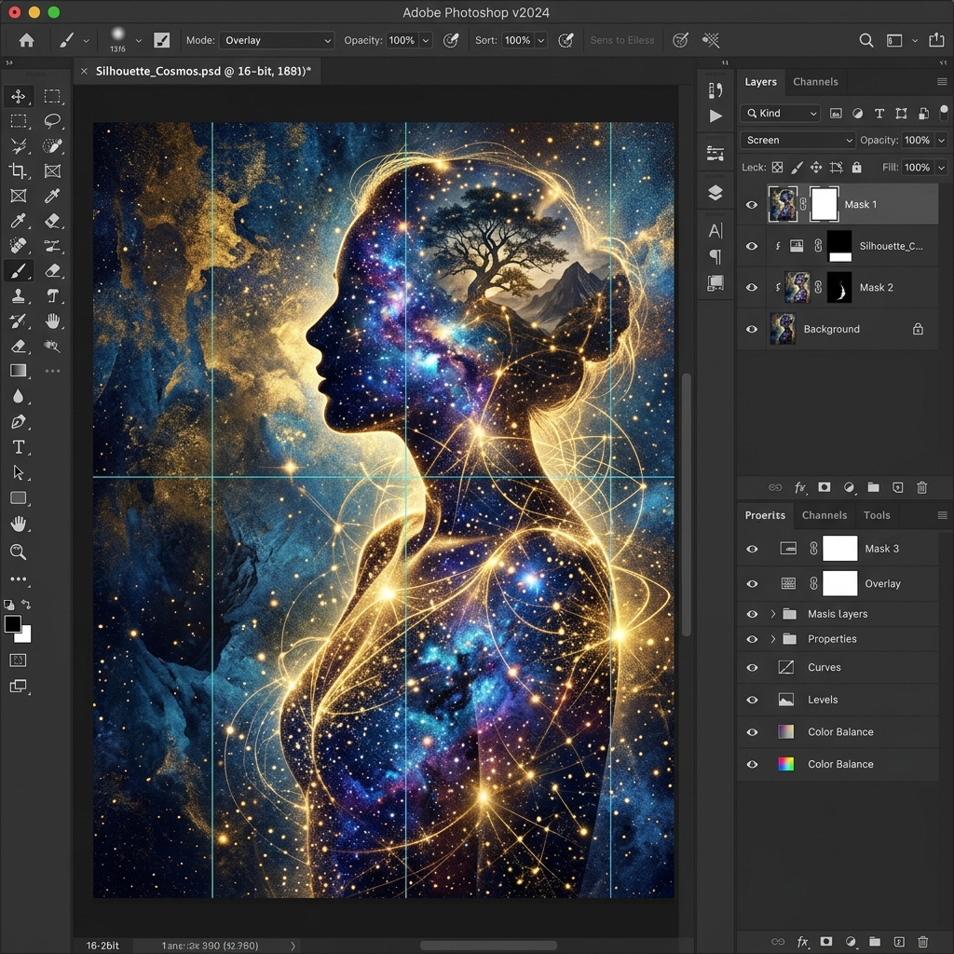Select the Move tool

point(19,96)
